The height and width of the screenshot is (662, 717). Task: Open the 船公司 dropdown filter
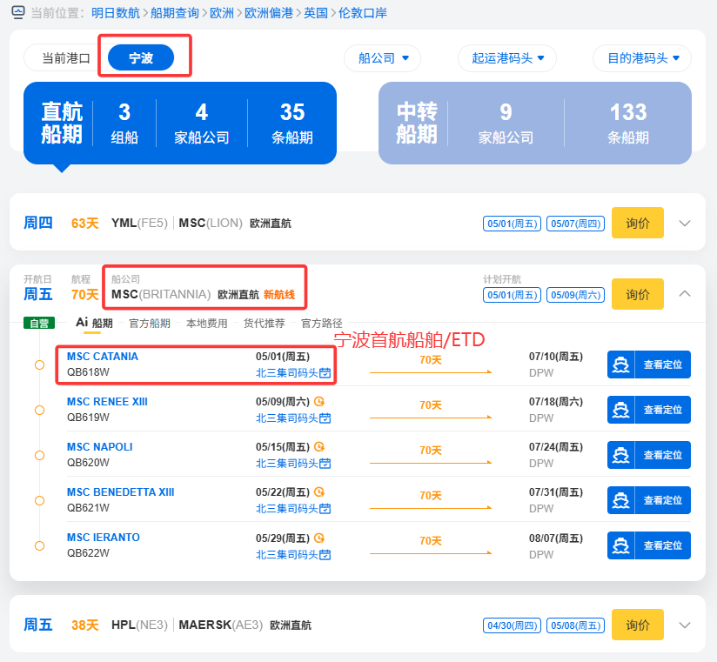pyautogui.click(x=382, y=58)
